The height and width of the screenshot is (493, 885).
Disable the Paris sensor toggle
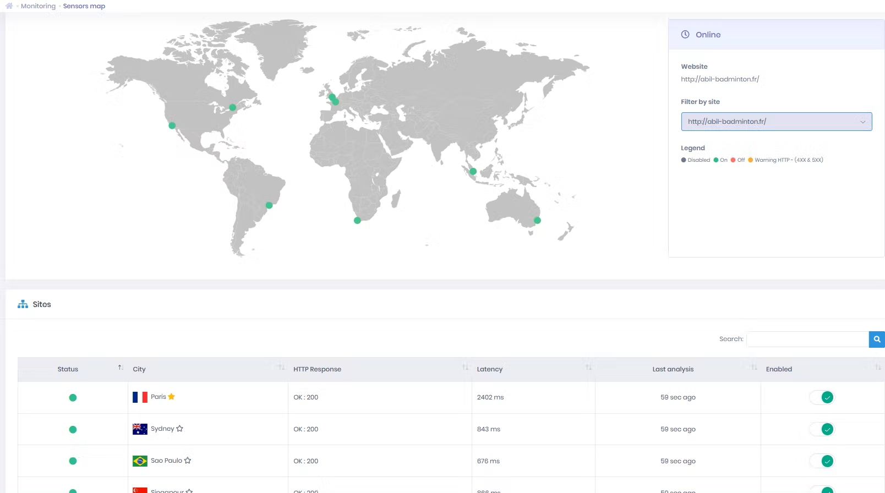pos(822,397)
